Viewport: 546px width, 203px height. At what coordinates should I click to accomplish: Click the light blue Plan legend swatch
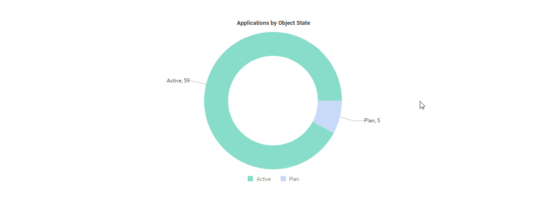(x=283, y=179)
